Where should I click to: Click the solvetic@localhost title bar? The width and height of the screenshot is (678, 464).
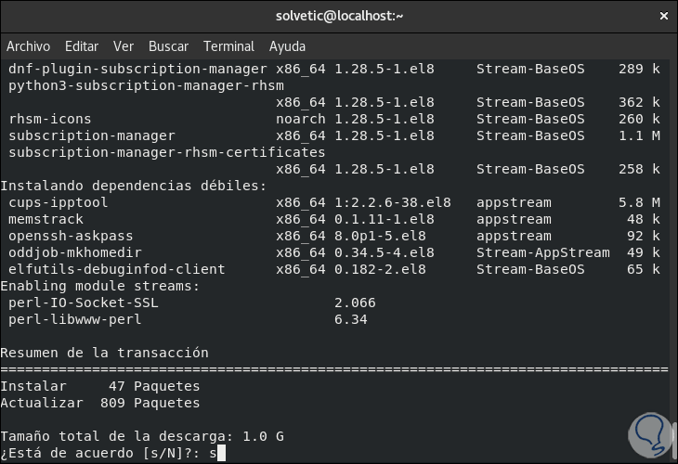click(339, 16)
